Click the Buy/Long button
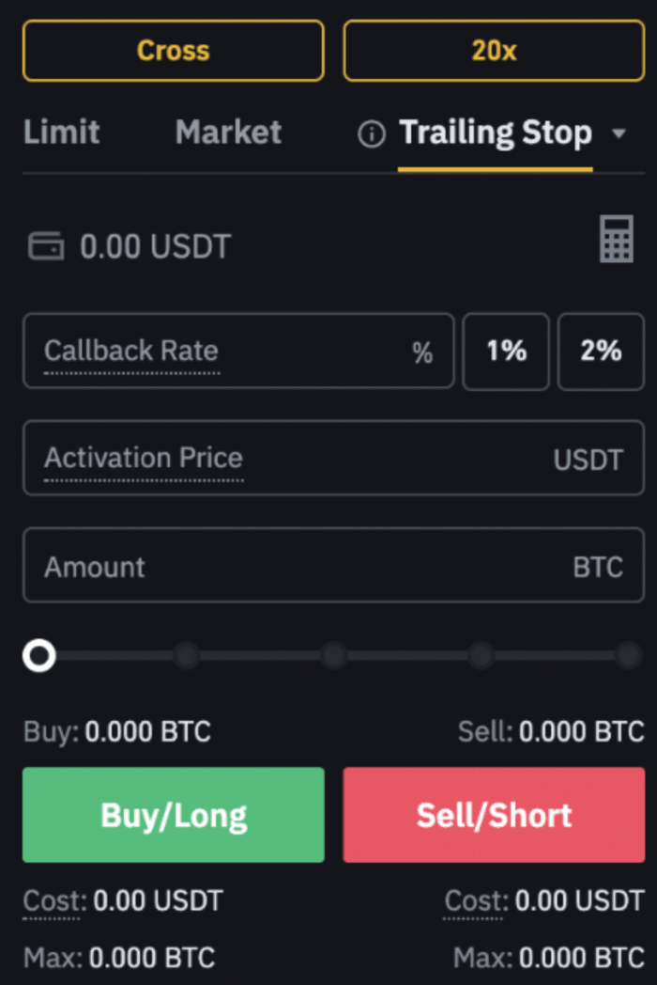The image size is (657, 985). tap(174, 815)
